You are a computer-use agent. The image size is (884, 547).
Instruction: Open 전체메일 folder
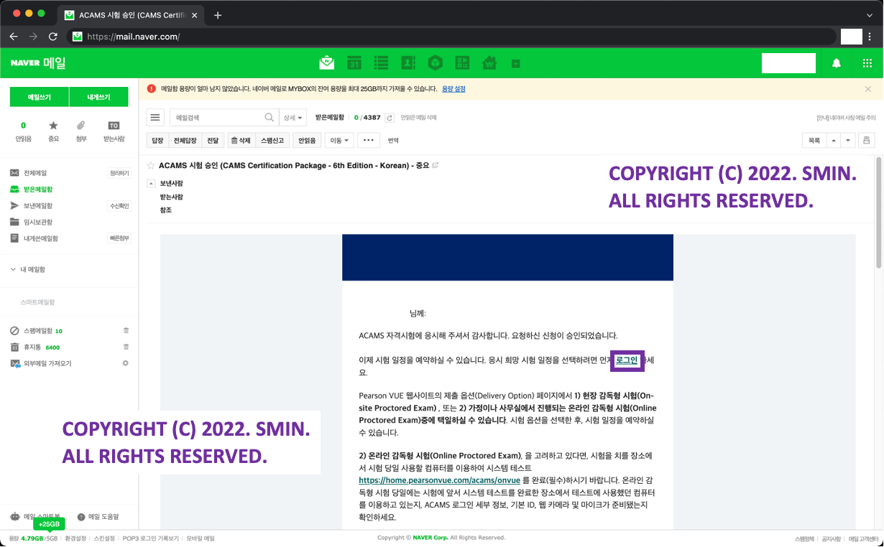click(35, 173)
